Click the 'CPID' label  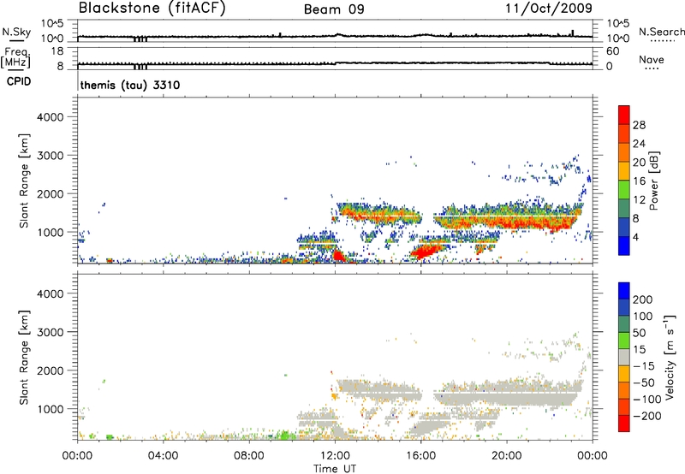19,81
